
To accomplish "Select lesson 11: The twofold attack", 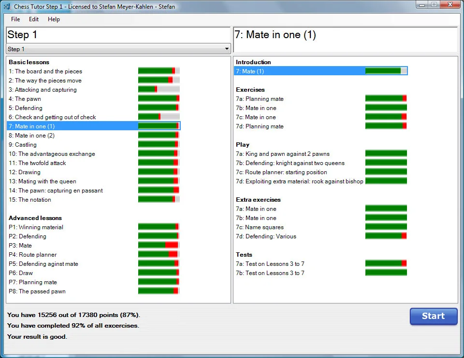I will (x=37, y=163).
